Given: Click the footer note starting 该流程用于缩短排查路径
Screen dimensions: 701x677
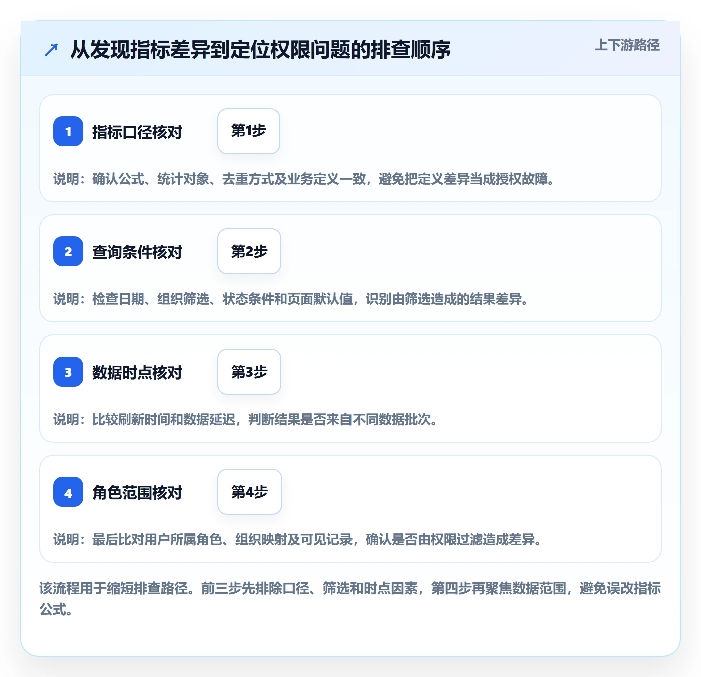Looking at the screenshot, I should point(350,599).
